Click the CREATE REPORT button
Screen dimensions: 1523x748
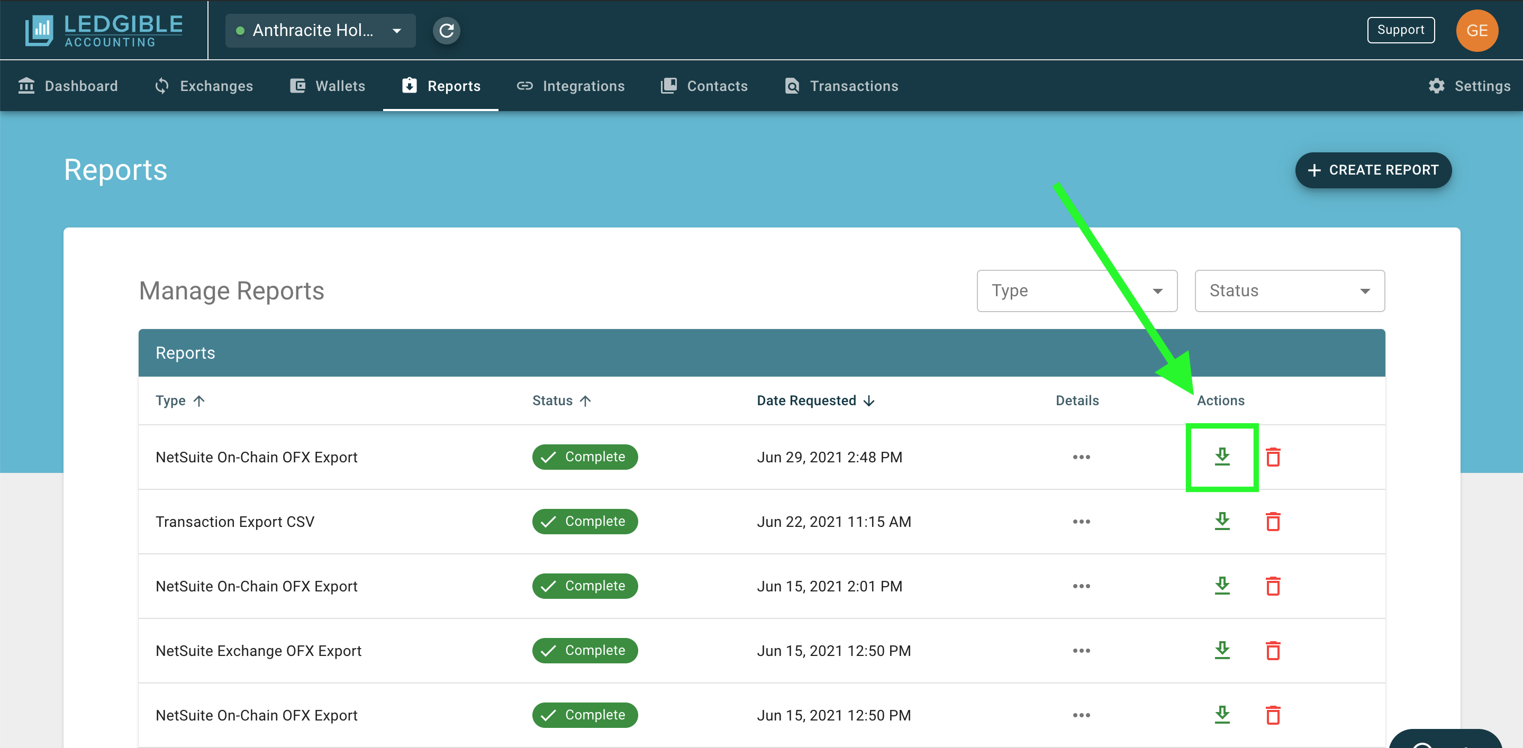(x=1373, y=170)
